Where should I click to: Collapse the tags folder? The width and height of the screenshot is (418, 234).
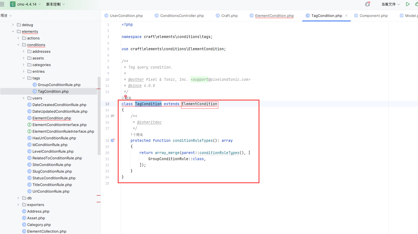(23, 78)
